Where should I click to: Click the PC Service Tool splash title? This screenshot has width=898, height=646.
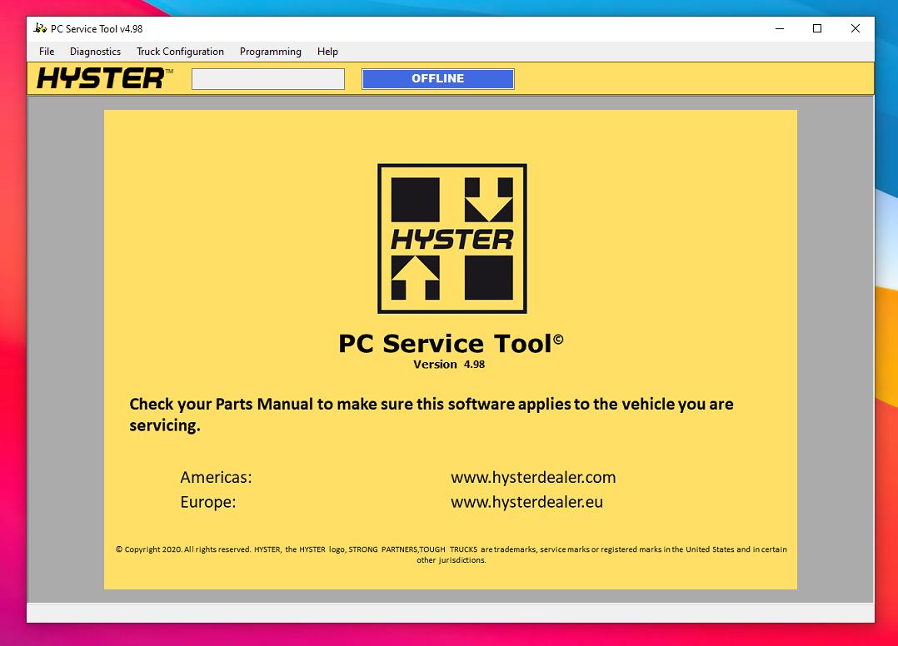pos(450,343)
